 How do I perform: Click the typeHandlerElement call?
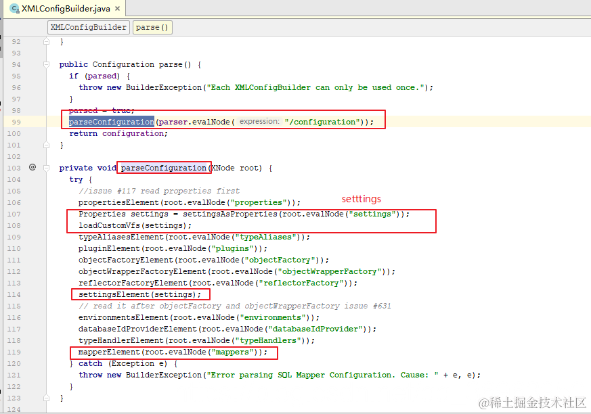(121, 340)
